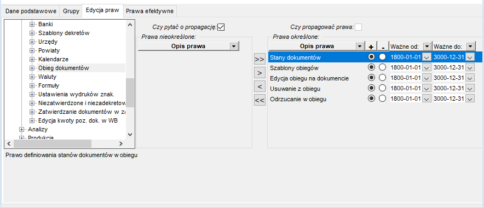Open the Dane podstawowe tab
This screenshot has height=208, width=484.
[x=31, y=11]
